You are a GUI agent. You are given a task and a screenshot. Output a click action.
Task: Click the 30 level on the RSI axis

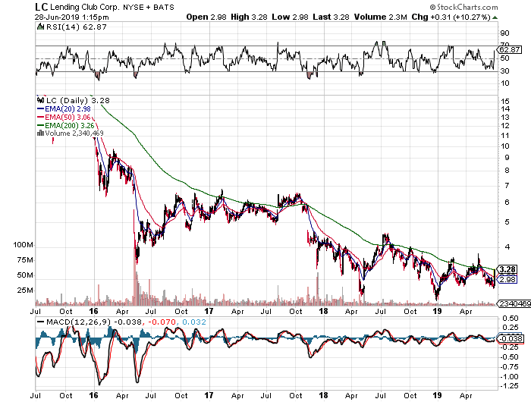point(505,71)
